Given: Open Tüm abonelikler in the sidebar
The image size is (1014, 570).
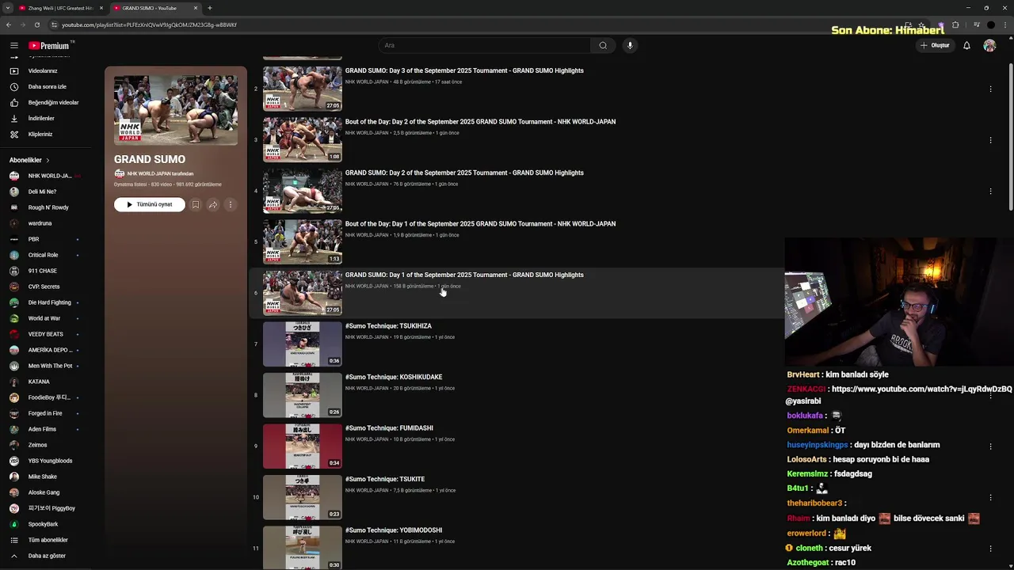Looking at the screenshot, I should (48, 540).
